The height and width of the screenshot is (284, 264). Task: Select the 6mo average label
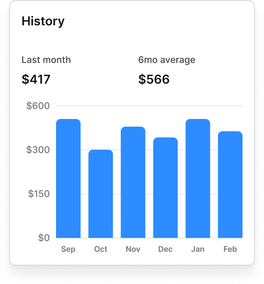(x=167, y=60)
